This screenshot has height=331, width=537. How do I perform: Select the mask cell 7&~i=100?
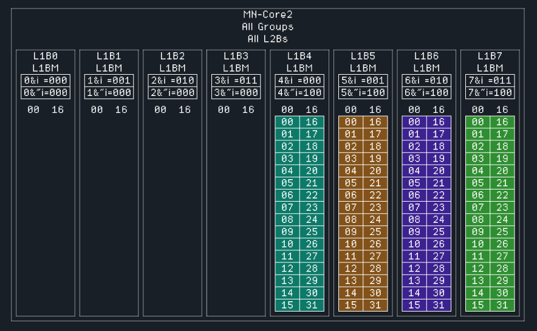coord(490,93)
